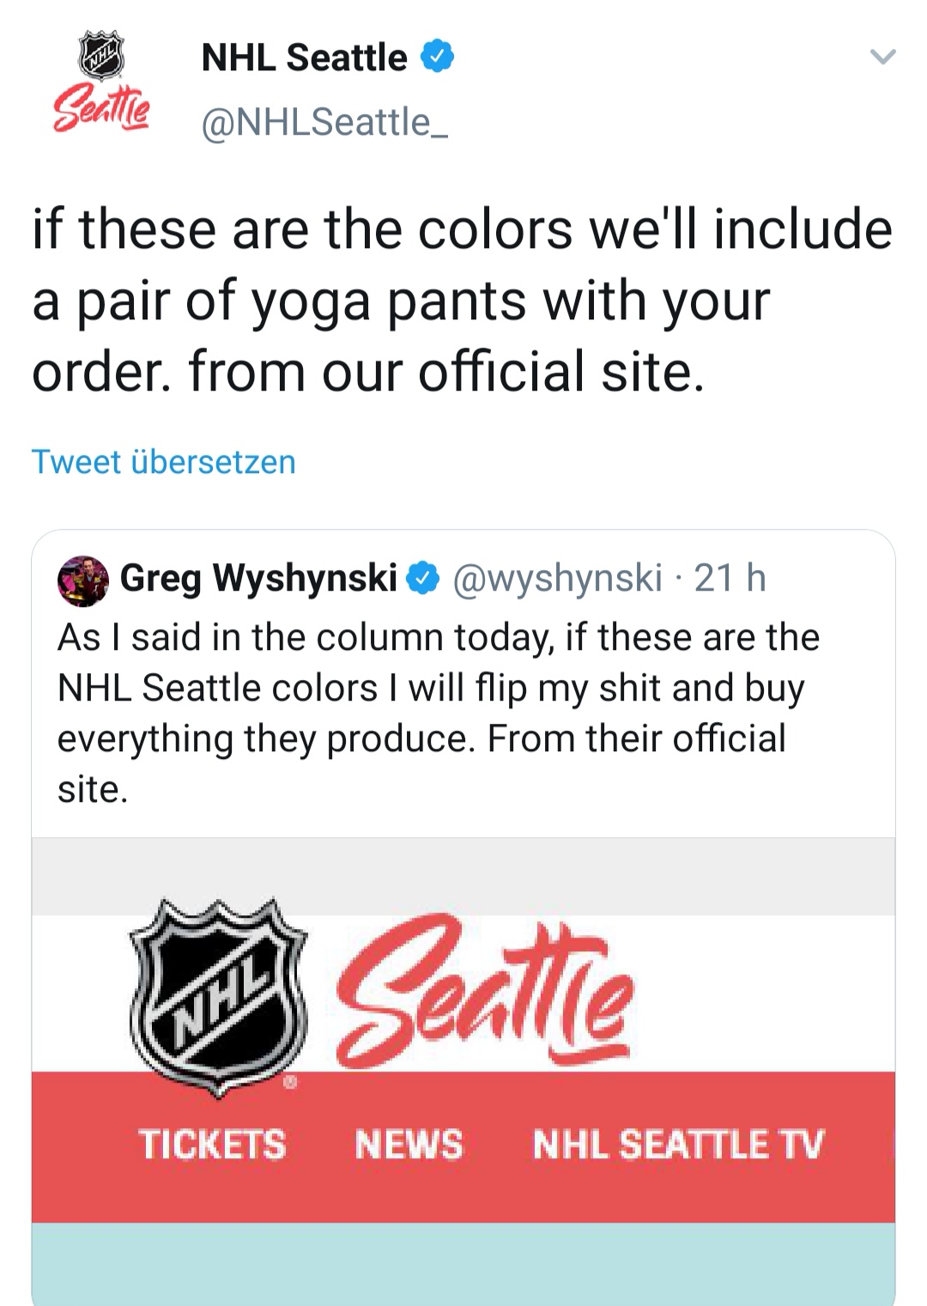Open the NHL Seattle account name
This screenshot has height=1306, width=927.
(304, 58)
